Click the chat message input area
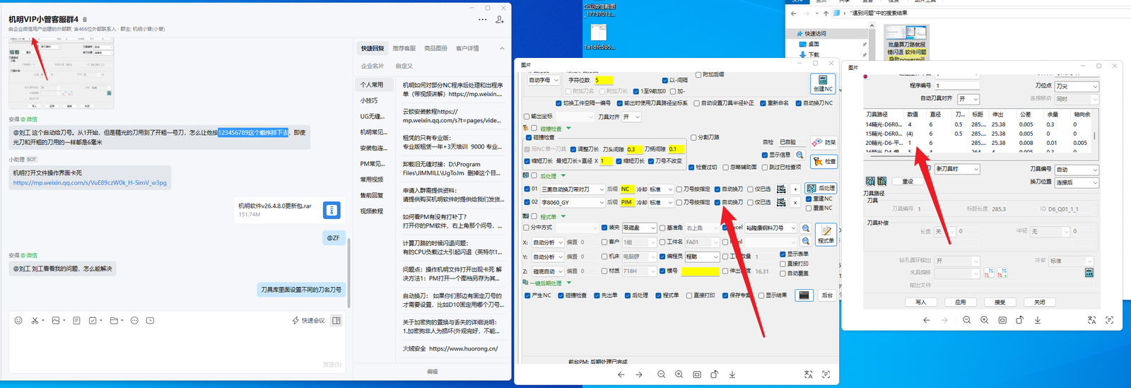 (177, 346)
